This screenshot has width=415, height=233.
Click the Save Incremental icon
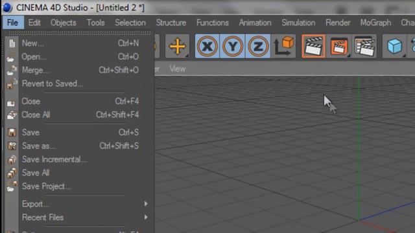pos(12,160)
